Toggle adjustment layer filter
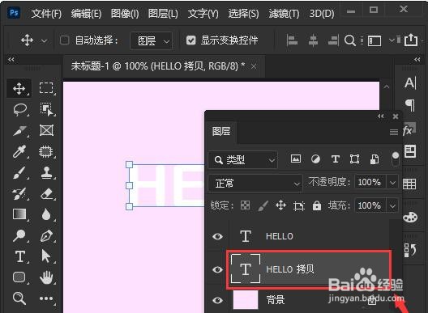 point(315,159)
